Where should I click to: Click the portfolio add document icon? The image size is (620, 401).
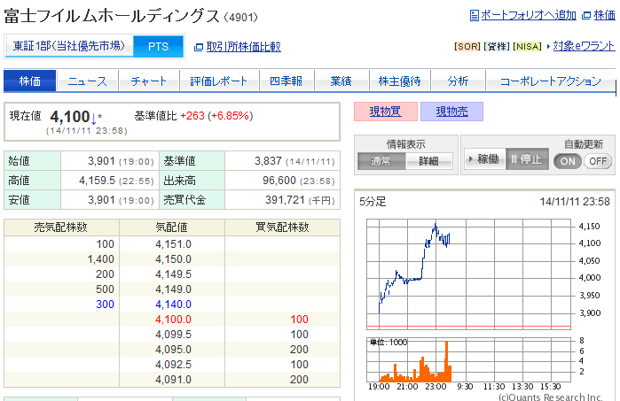475,16
